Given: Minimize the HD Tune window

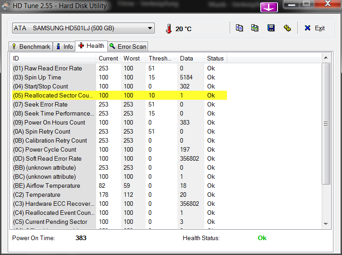Looking at the screenshot, I should (x=291, y=4).
